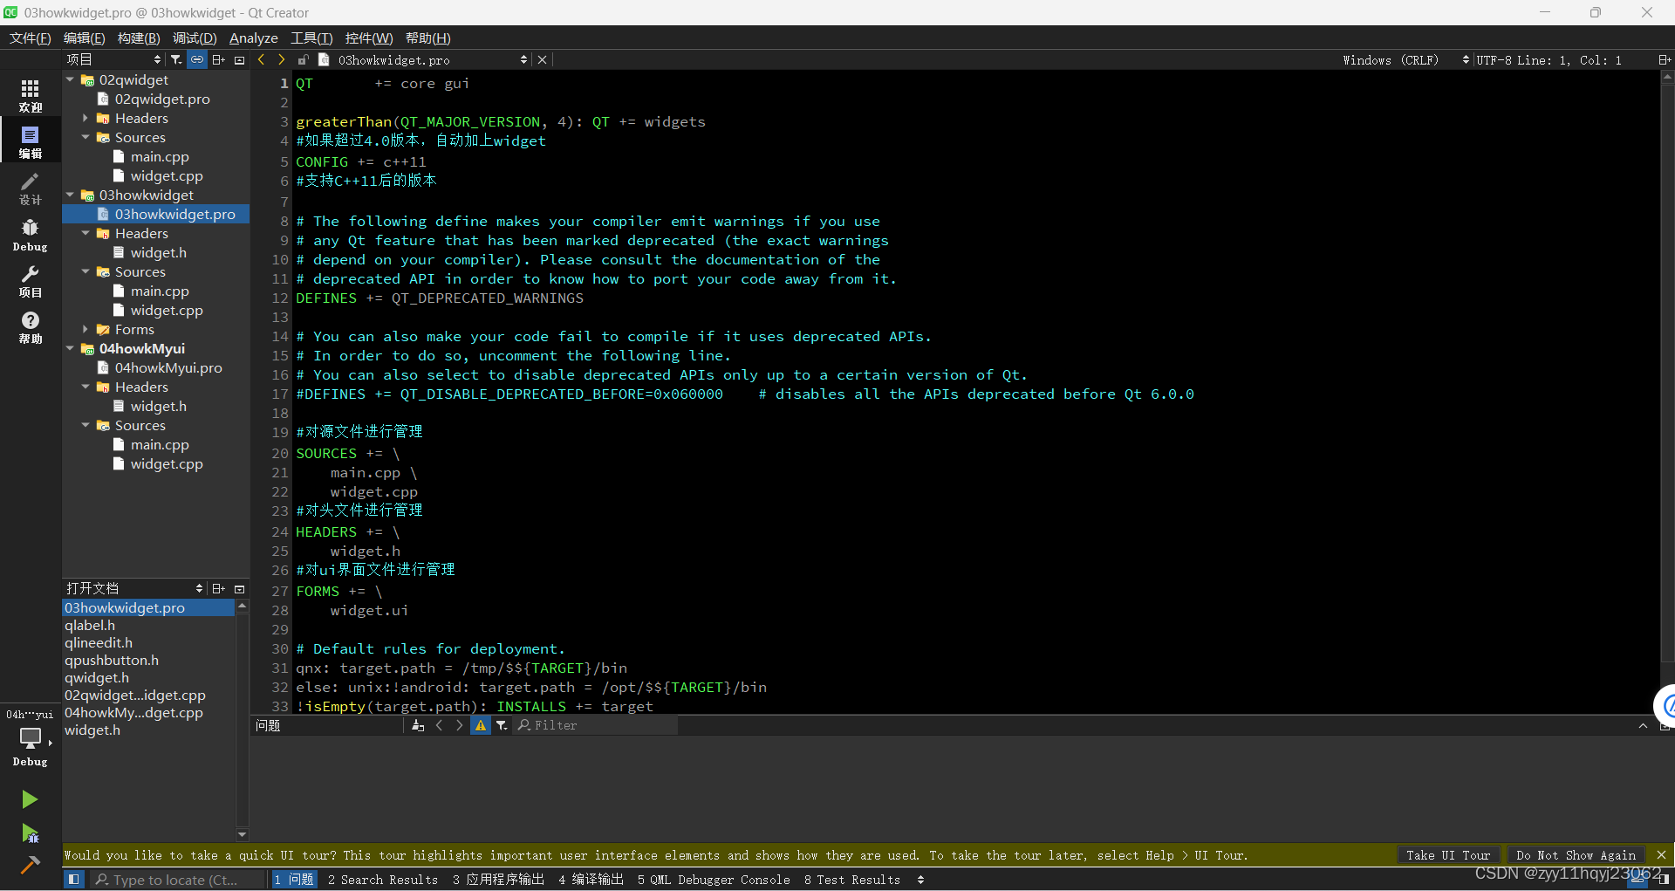The height and width of the screenshot is (891, 1675).
Task: Click Do Not Show Again button
Action: tap(1576, 855)
